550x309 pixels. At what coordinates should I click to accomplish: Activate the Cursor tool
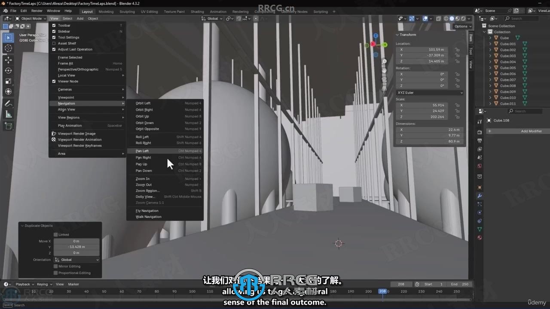coord(9,48)
